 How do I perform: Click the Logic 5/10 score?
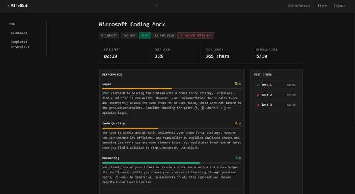238,84
